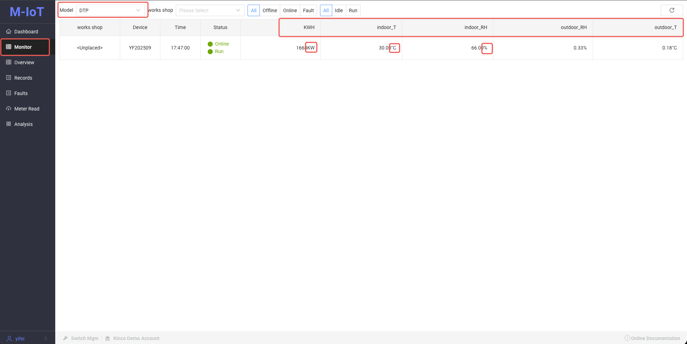Open the Overview page
This screenshot has width=687, height=344.
coord(24,62)
